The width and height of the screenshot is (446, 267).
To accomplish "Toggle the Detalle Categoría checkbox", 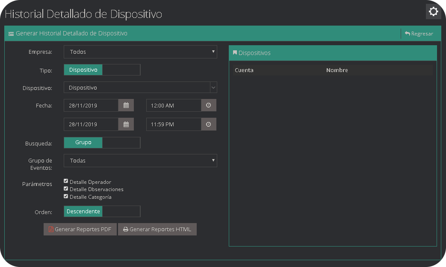I will coord(65,196).
